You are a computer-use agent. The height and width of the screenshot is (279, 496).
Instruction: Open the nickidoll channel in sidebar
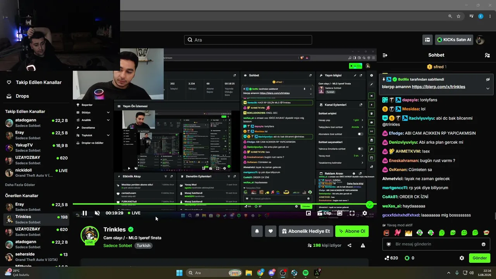pyautogui.click(x=36, y=173)
